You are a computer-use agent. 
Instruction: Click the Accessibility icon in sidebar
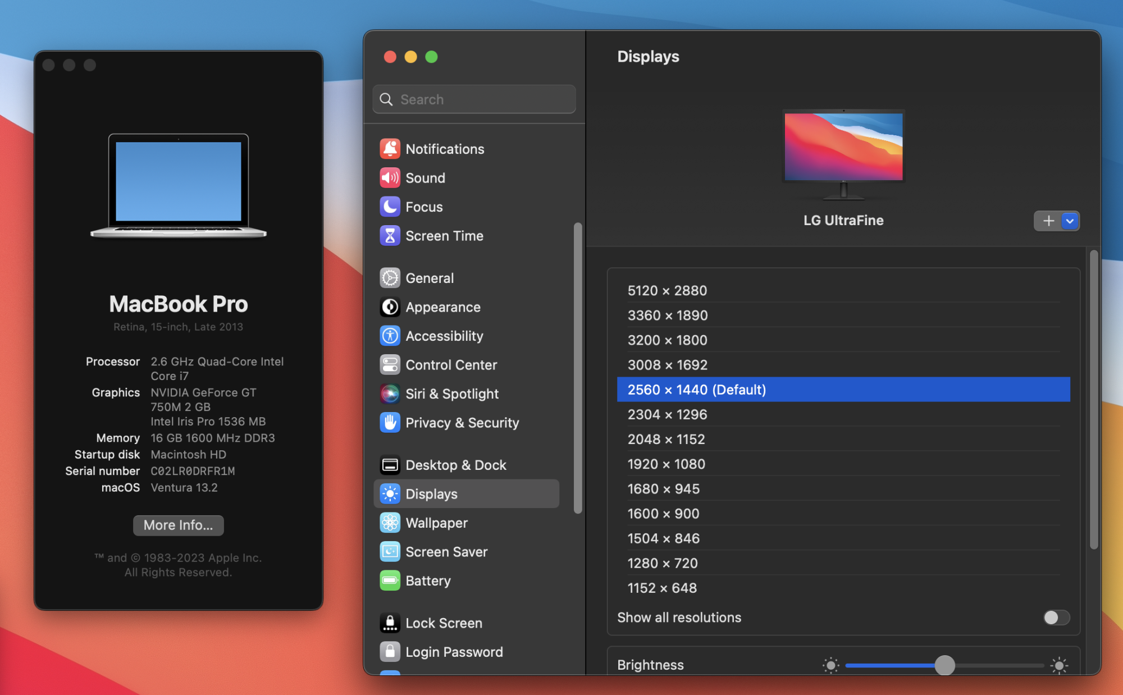[x=390, y=336]
